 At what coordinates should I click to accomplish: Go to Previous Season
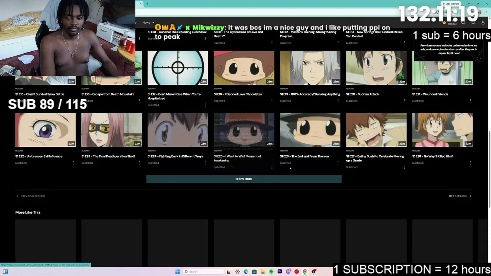[31, 196]
